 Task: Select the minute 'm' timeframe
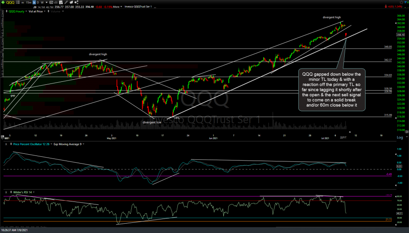(23, 3)
